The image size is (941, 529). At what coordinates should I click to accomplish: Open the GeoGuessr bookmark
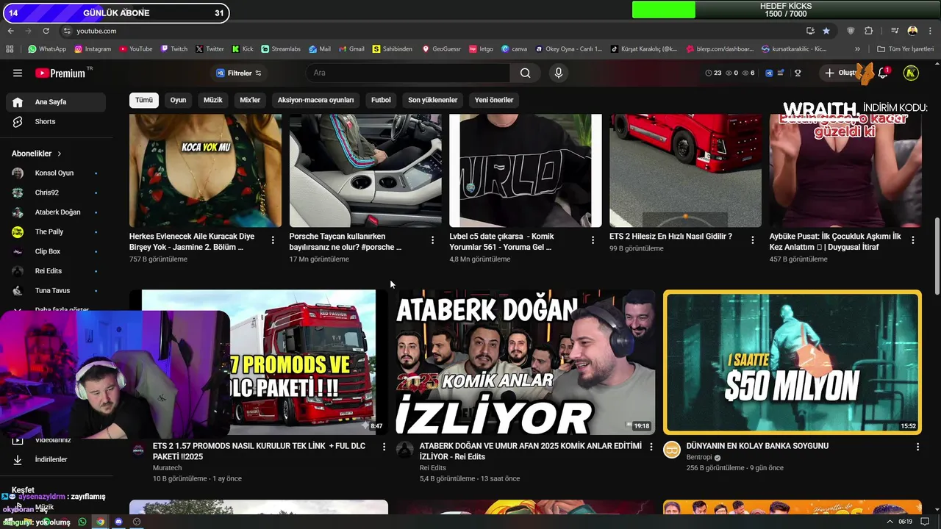[x=441, y=49]
